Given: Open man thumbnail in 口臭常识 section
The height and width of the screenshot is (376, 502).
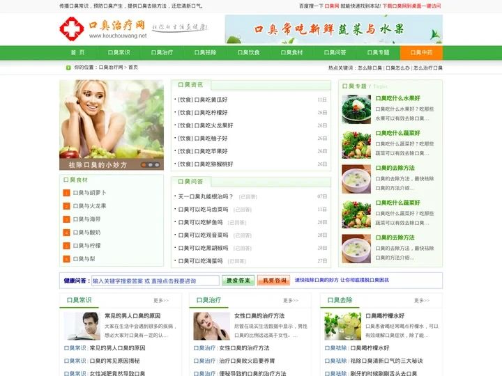Looking at the screenshot, I should click(82, 326).
